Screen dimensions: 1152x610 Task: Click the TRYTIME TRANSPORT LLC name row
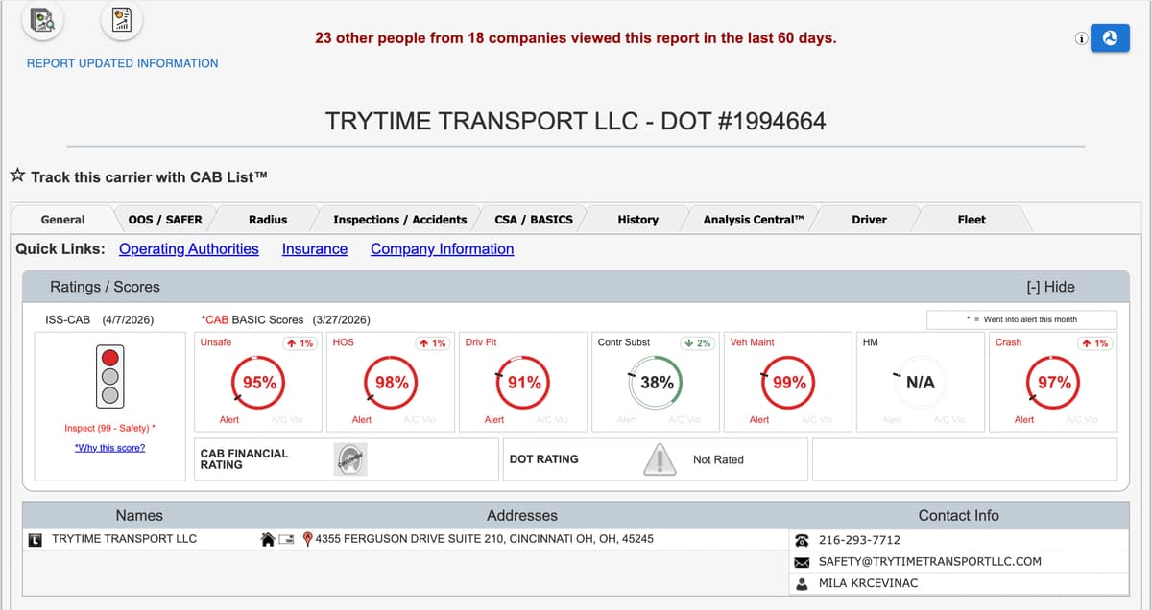[x=124, y=539]
